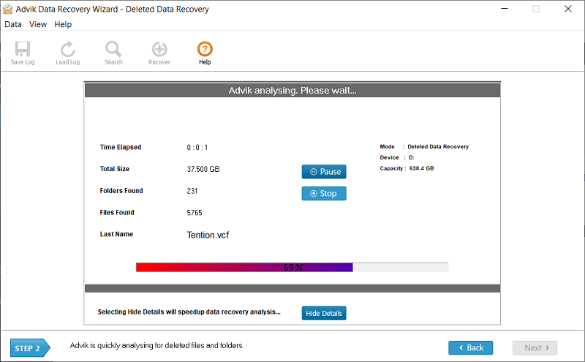Click the Advik app icon in title bar

pos(7,10)
